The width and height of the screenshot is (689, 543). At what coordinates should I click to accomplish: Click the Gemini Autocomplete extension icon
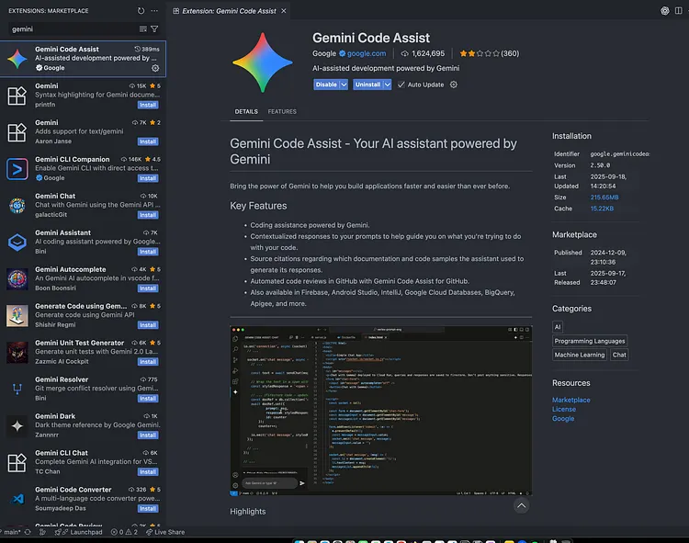point(17,278)
